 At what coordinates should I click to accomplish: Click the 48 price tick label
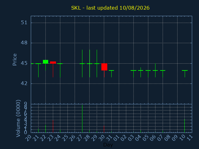coord(24,43)
